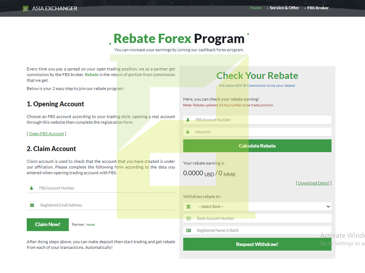Click the Claim Now! button

point(48,224)
